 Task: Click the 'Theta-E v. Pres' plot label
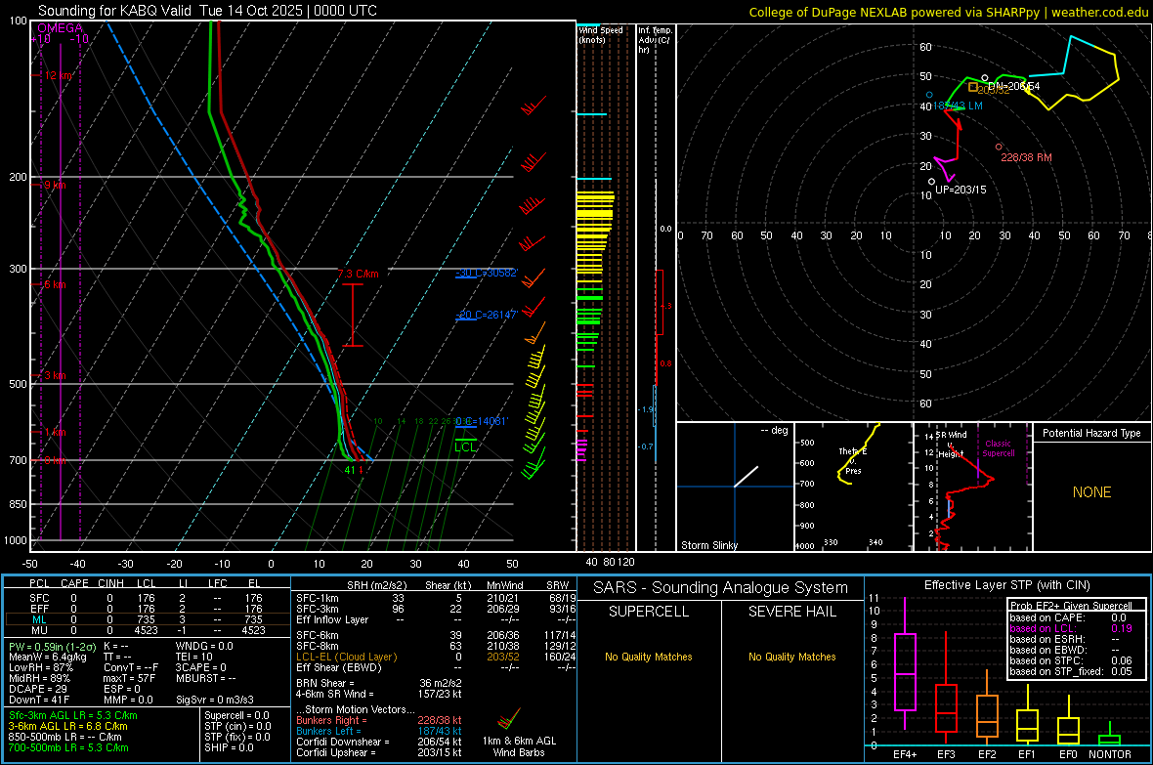click(853, 460)
